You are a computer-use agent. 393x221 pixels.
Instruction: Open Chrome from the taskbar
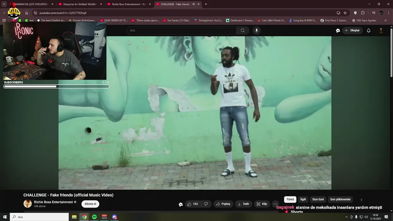pos(84,217)
